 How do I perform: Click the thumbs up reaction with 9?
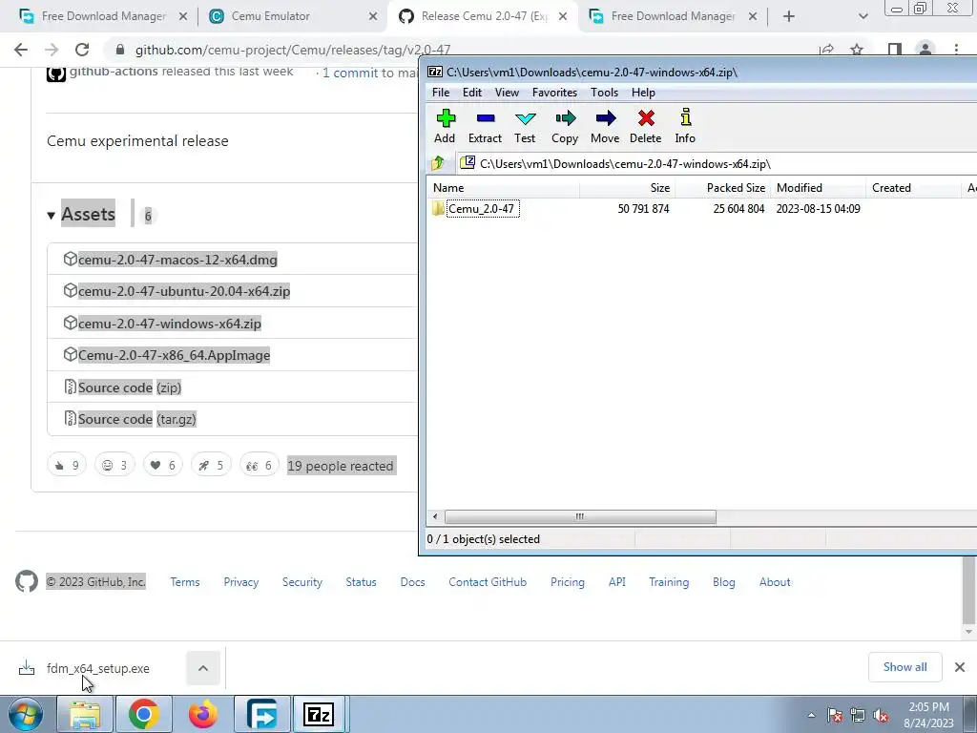[67, 465]
